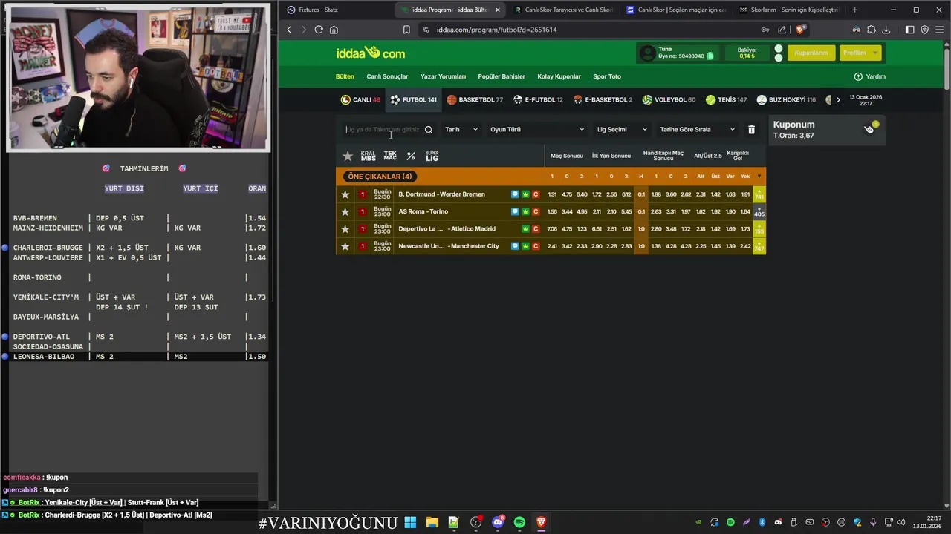Screen dimensions: 951x534
Task: Click the red C icon for Deportivo - Atletico Madrid
Action: (x=536, y=229)
